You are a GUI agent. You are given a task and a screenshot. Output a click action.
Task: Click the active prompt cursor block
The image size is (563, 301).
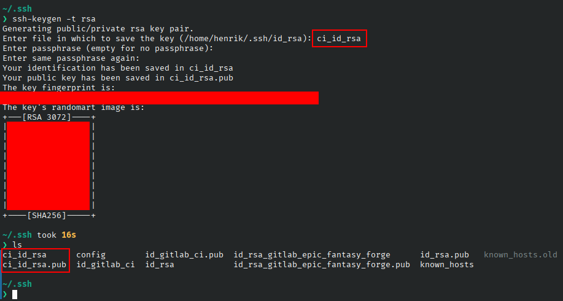point(15,294)
